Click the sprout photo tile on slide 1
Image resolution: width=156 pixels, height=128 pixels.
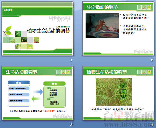point(24,40)
